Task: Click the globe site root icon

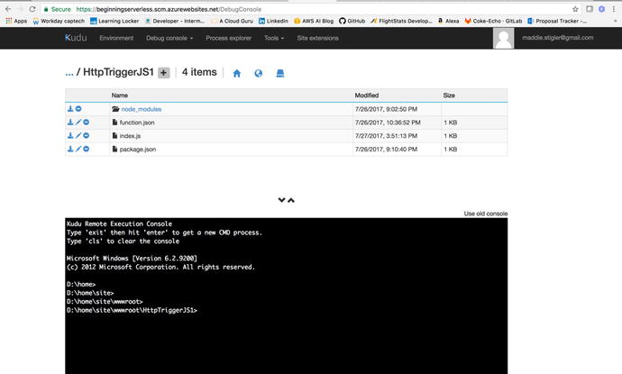Action: click(259, 73)
